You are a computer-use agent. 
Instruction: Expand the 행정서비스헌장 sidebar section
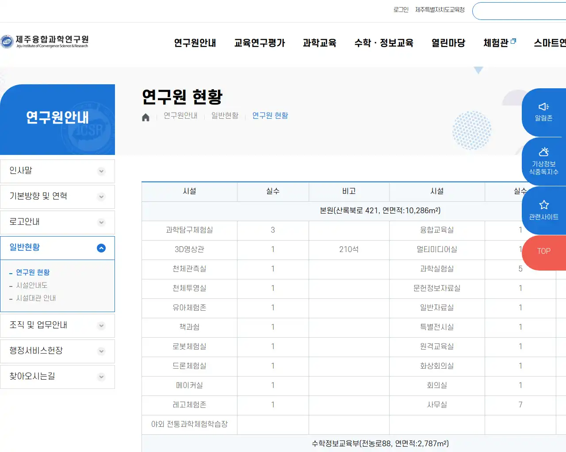coord(57,351)
